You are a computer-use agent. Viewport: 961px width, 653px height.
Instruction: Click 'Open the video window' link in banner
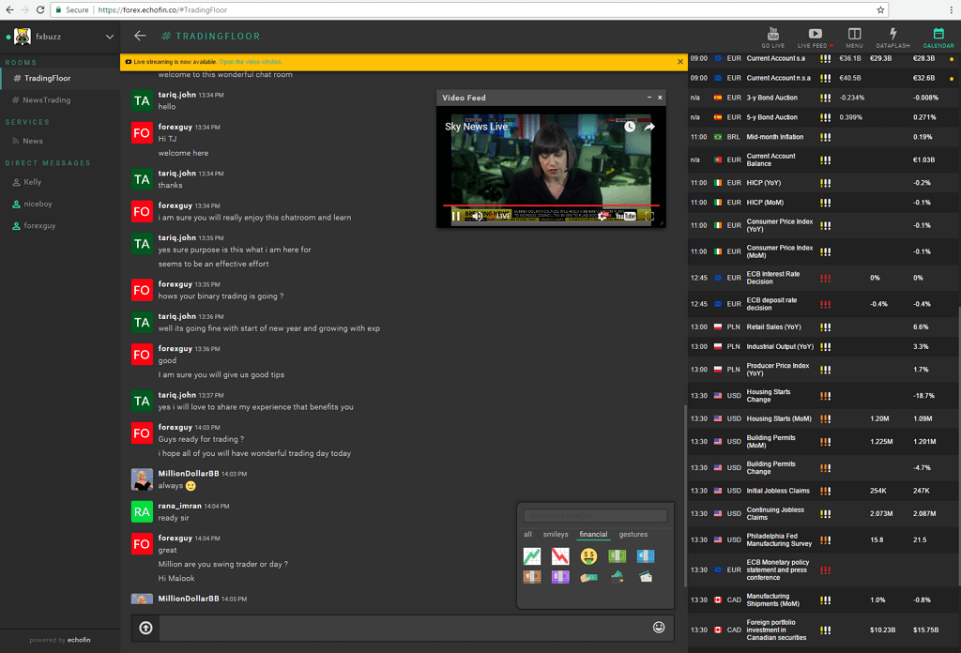coord(251,62)
